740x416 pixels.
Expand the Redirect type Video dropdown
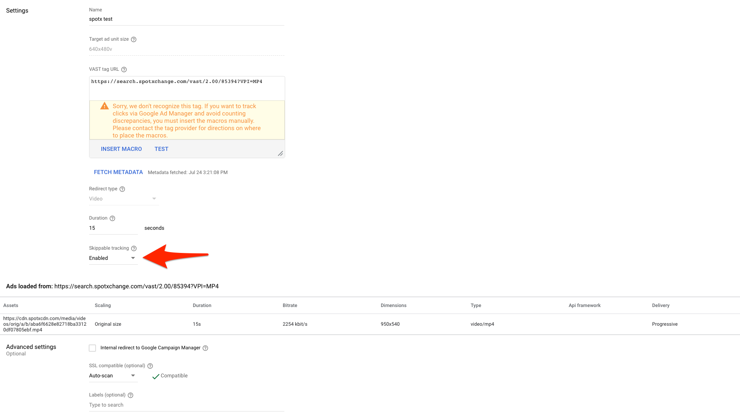[x=154, y=198]
